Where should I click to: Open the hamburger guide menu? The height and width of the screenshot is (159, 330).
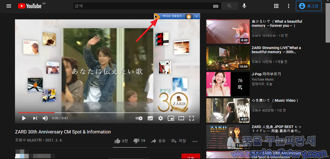(9, 6)
